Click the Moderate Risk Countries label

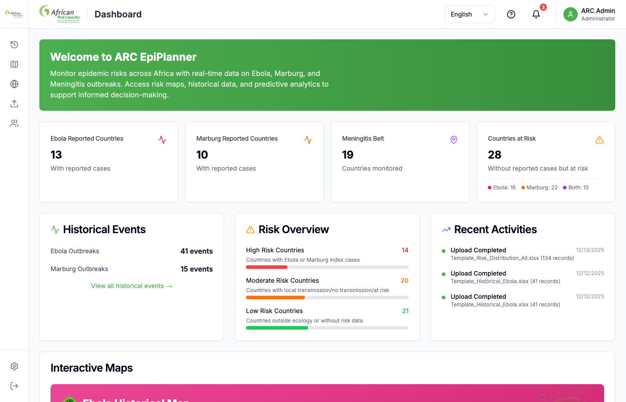point(283,281)
